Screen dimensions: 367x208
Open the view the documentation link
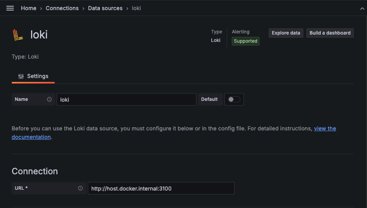pos(325,128)
